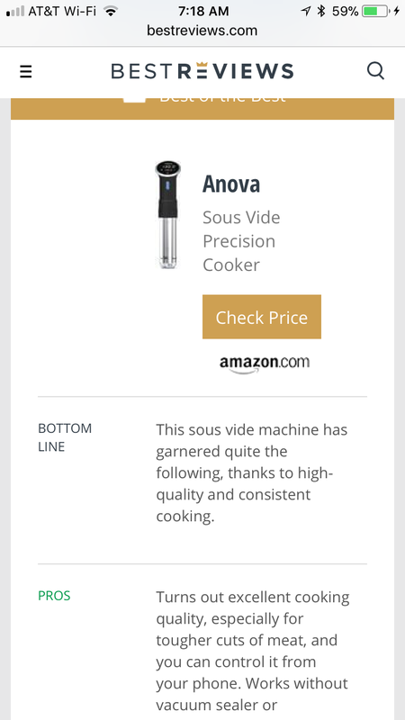This screenshot has width=405, height=720.
Task: Tap the battery icon in status bar
Action: click(x=375, y=11)
